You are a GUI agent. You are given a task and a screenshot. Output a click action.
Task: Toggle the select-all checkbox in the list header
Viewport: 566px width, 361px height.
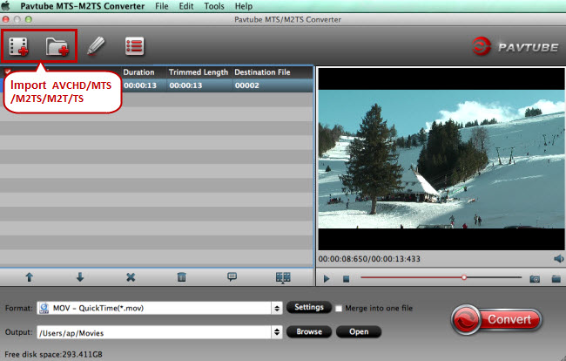(x=7, y=72)
